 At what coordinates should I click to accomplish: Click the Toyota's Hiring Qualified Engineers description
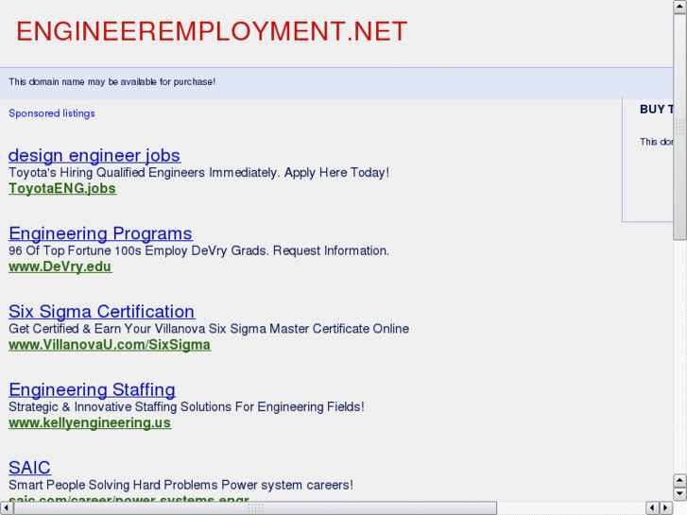[x=198, y=173]
